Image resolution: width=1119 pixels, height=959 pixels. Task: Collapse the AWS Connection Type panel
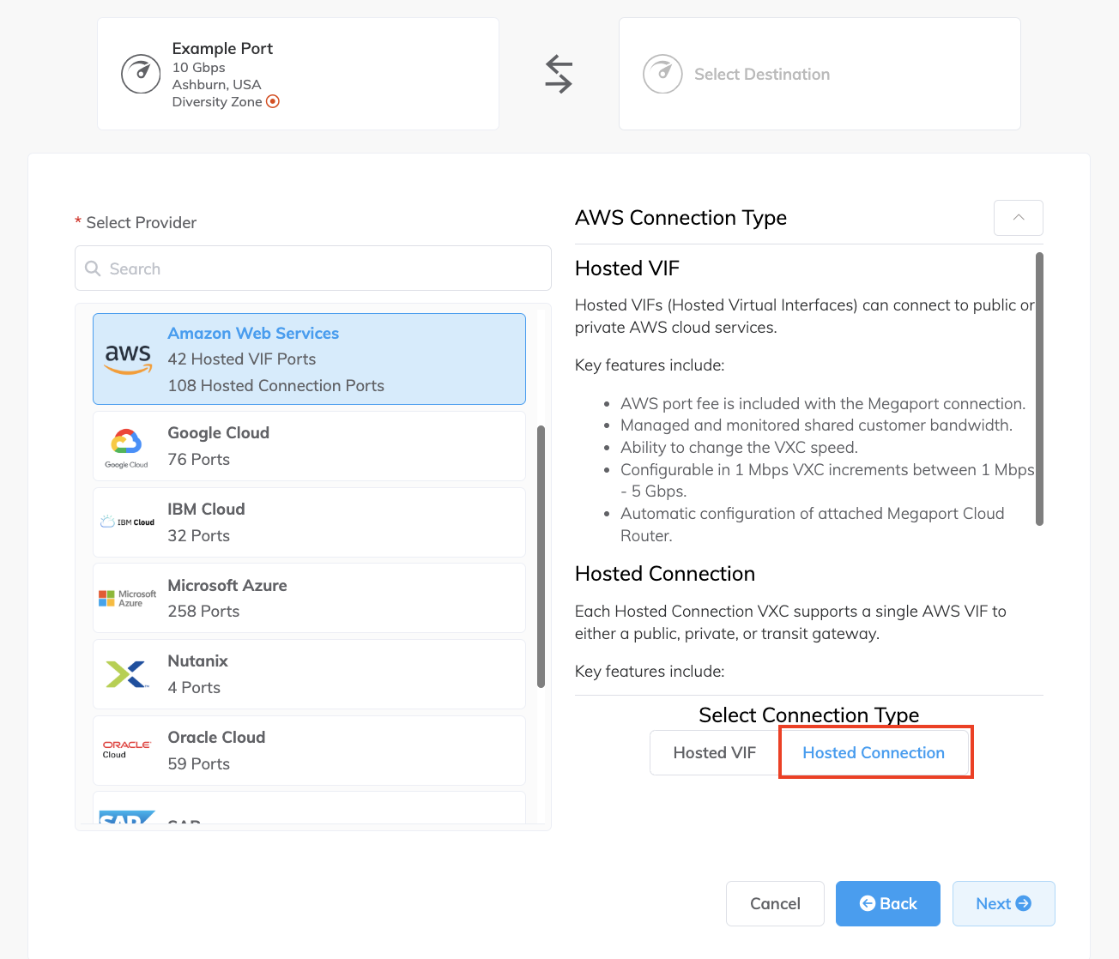[1018, 218]
